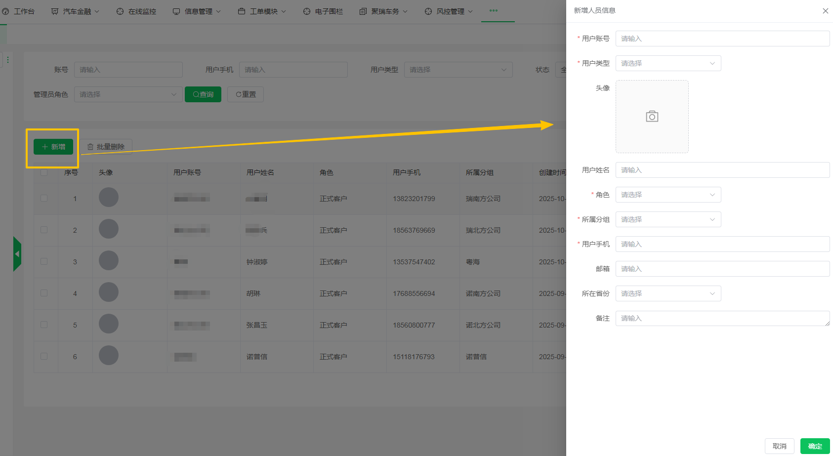Open the 角色 dropdown in the form

[x=668, y=195]
